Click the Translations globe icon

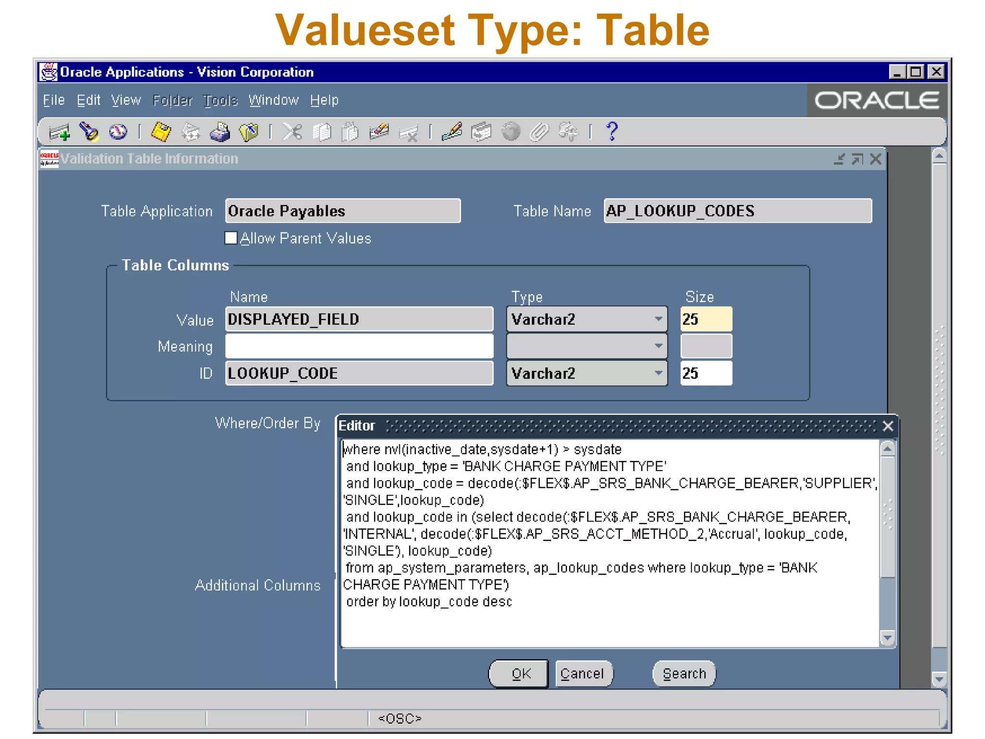coord(511,132)
